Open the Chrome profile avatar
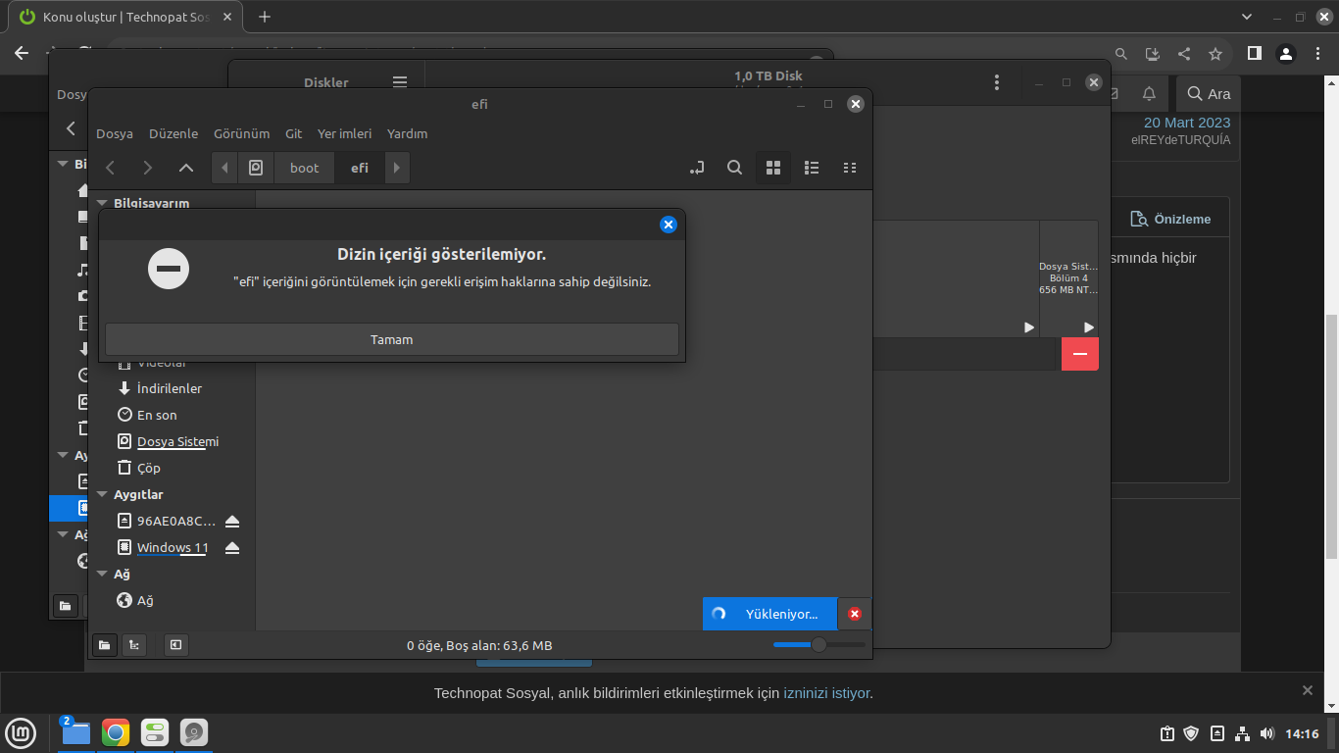The image size is (1339, 753). 1287,54
